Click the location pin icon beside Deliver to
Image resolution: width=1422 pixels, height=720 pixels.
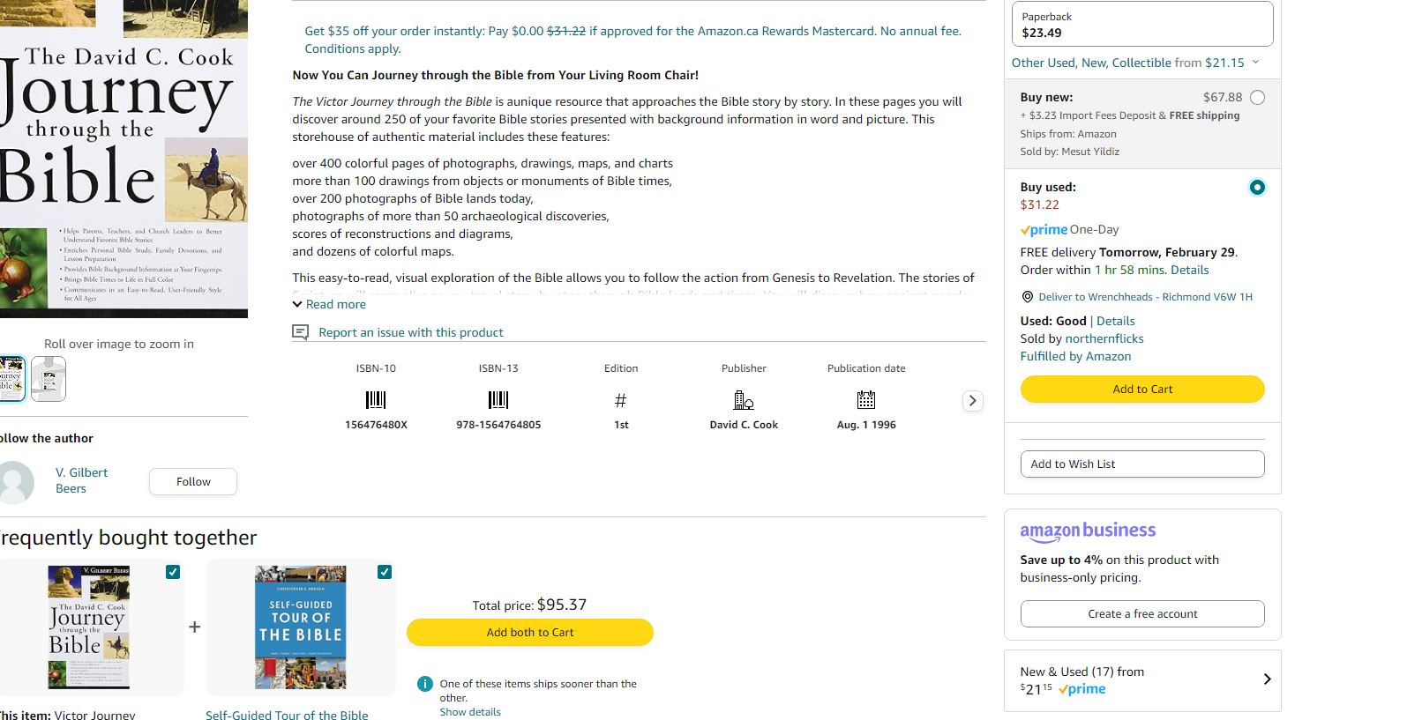click(1027, 297)
